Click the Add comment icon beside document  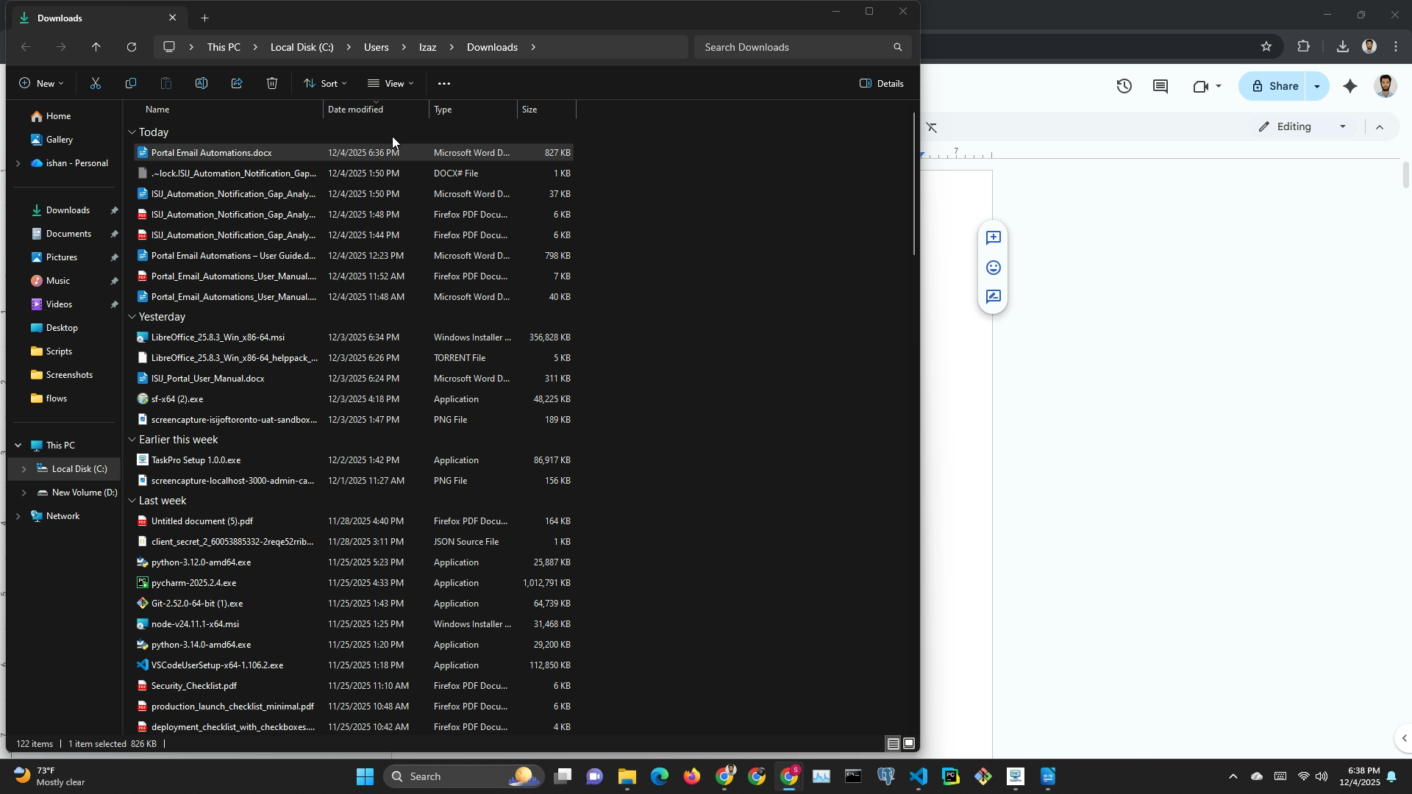(x=993, y=238)
